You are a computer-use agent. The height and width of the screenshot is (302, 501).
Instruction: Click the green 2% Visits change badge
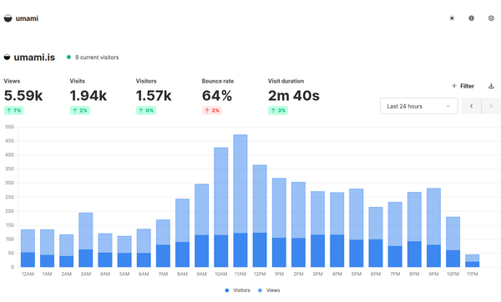(x=79, y=110)
